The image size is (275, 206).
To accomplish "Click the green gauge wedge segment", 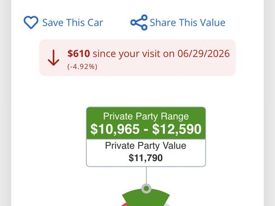I will point(146,199).
